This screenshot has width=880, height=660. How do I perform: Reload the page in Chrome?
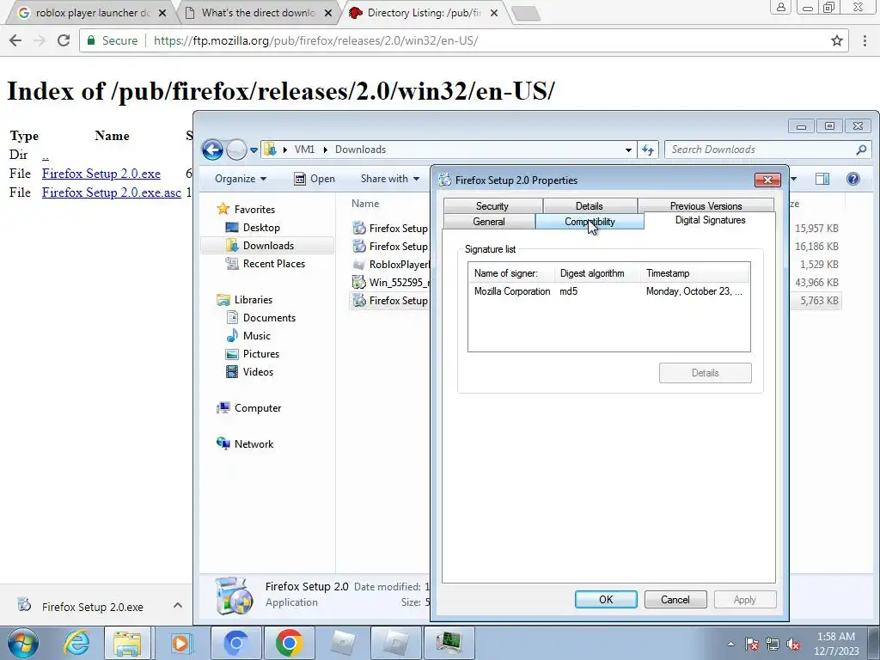(64, 40)
